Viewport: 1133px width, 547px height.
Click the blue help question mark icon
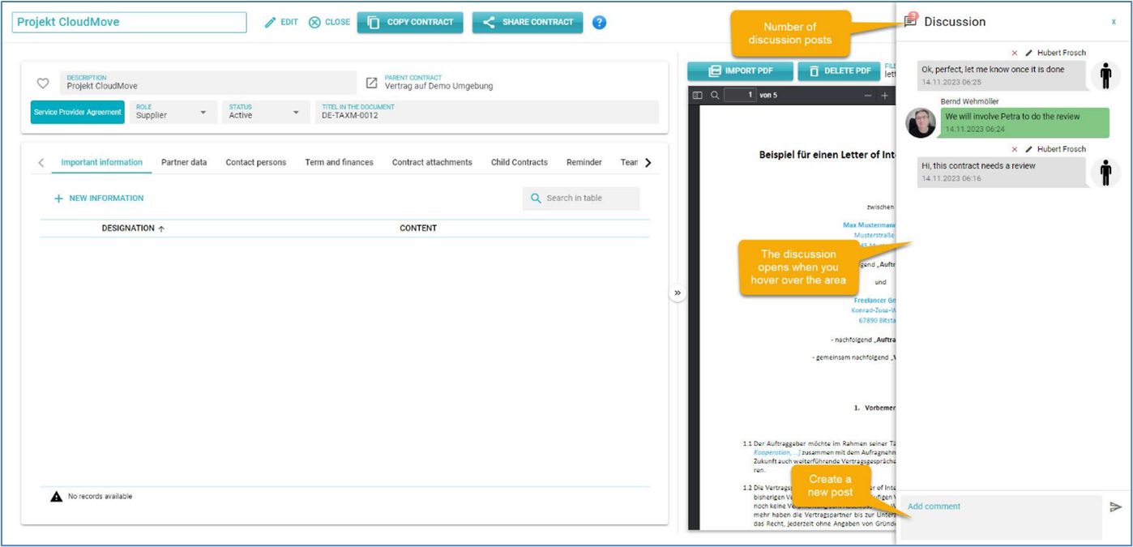[x=599, y=23]
